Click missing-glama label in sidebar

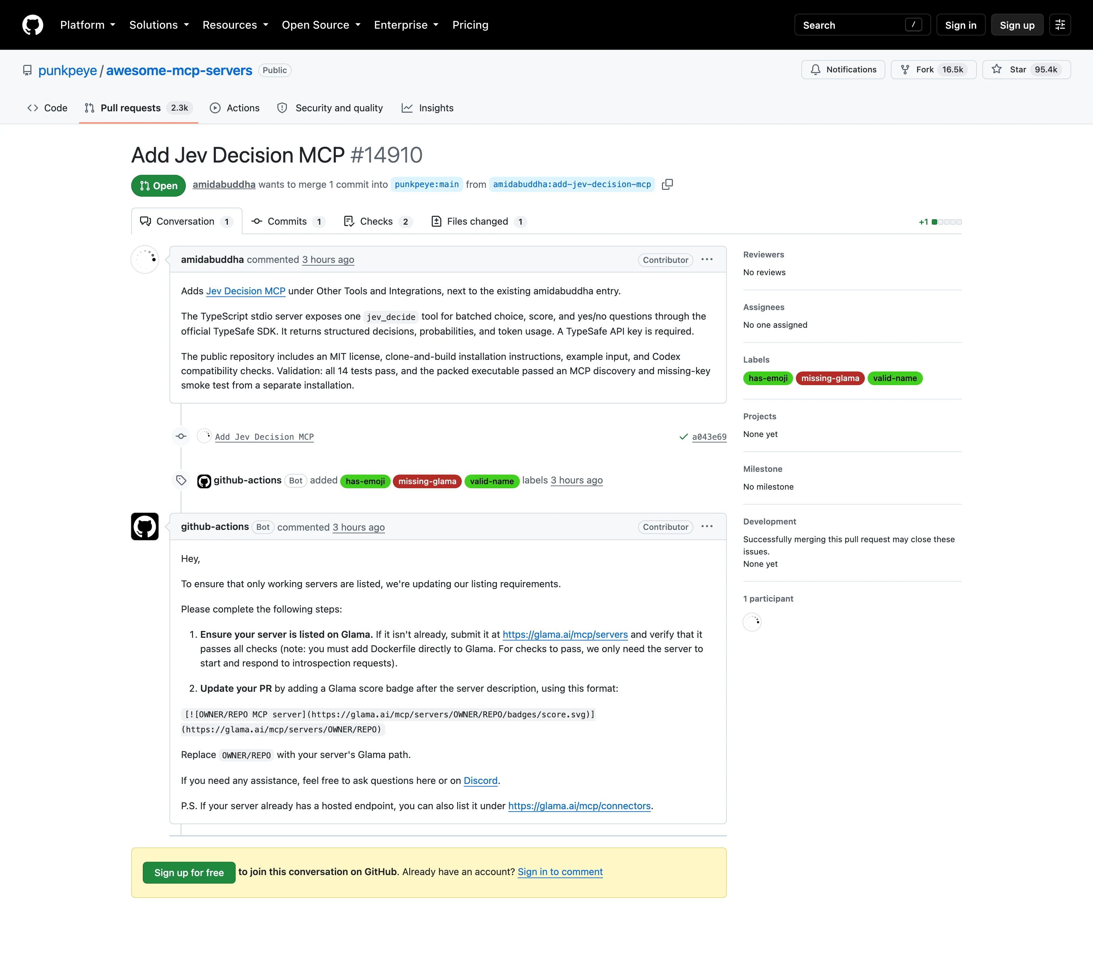click(x=830, y=378)
